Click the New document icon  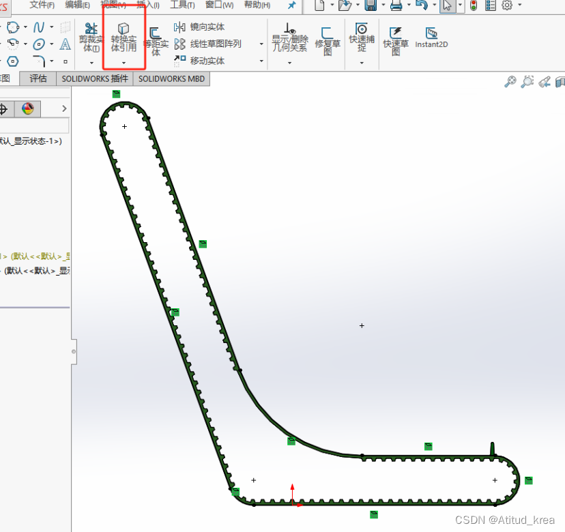[x=319, y=5]
